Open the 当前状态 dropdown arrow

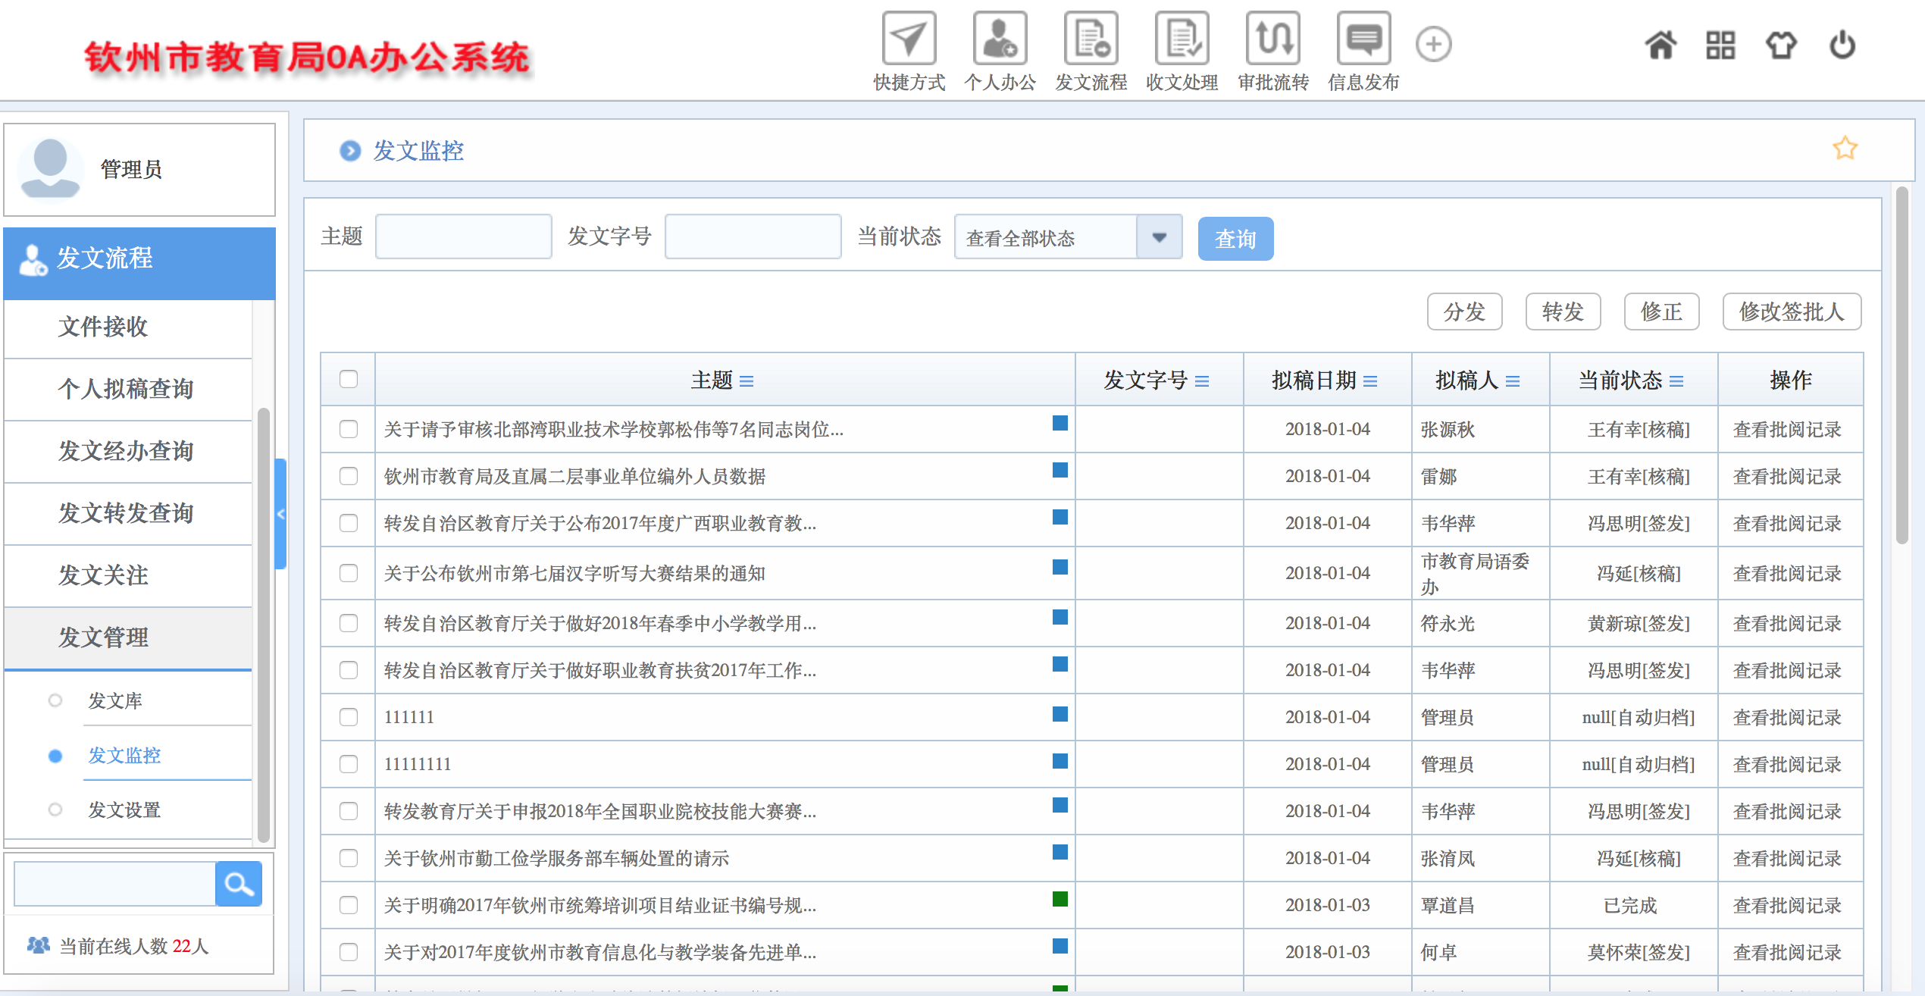point(1159,237)
